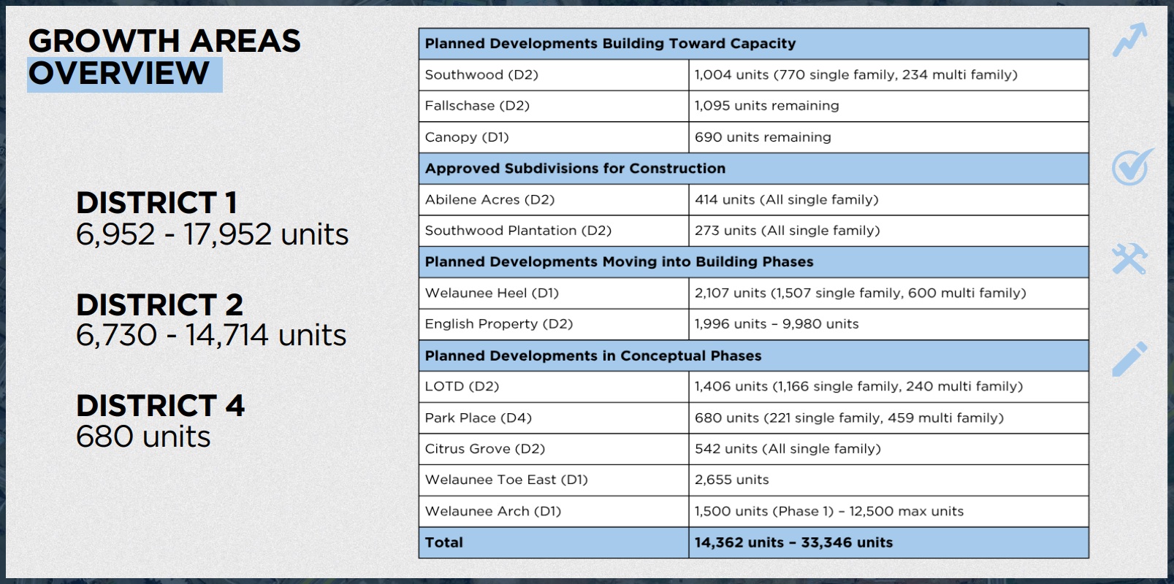Click the circled checkmark icon
The width and height of the screenshot is (1174, 584).
click(x=1131, y=167)
